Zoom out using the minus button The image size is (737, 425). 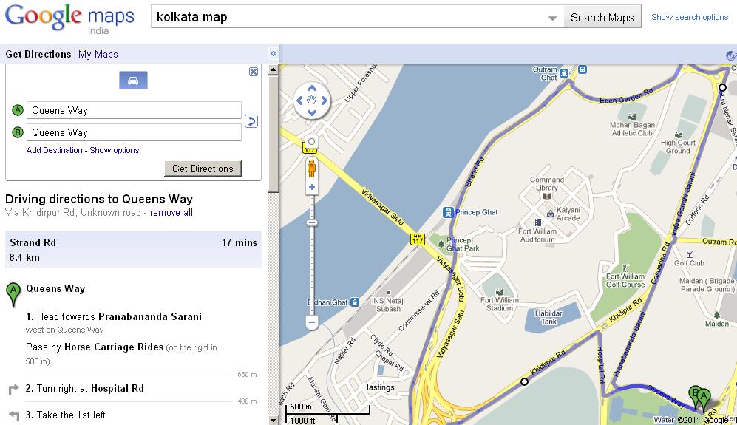click(x=311, y=322)
